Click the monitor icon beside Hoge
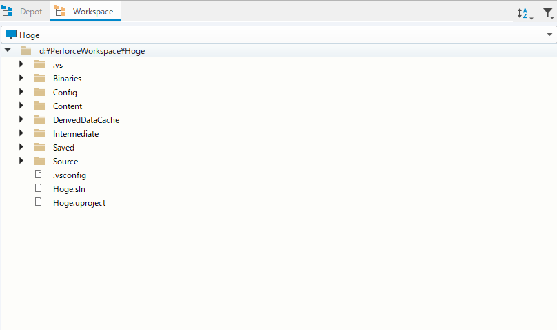 pyautogui.click(x=11, y=35)
